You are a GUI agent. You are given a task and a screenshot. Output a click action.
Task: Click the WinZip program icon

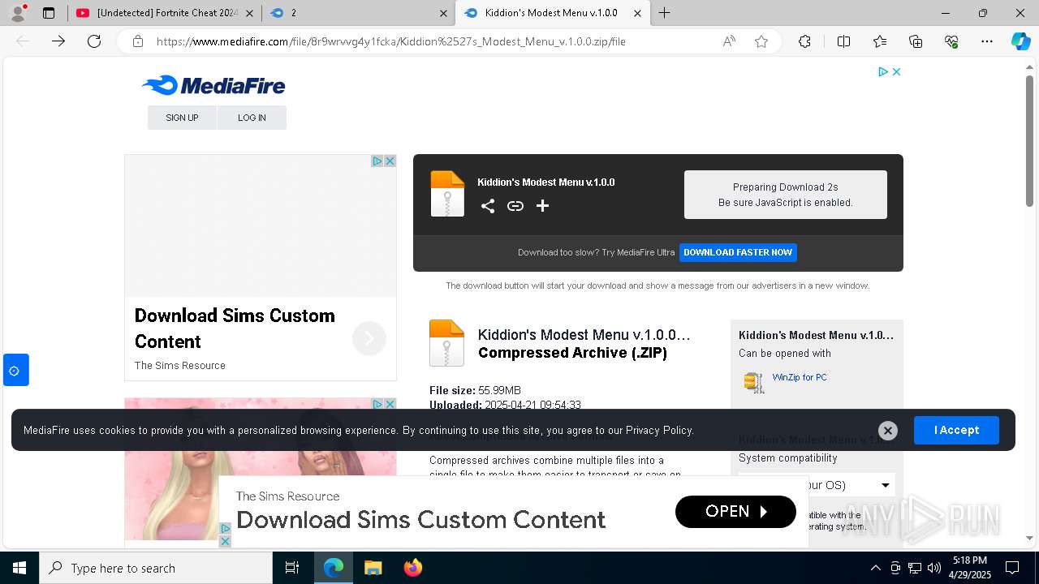coord(754,382)
